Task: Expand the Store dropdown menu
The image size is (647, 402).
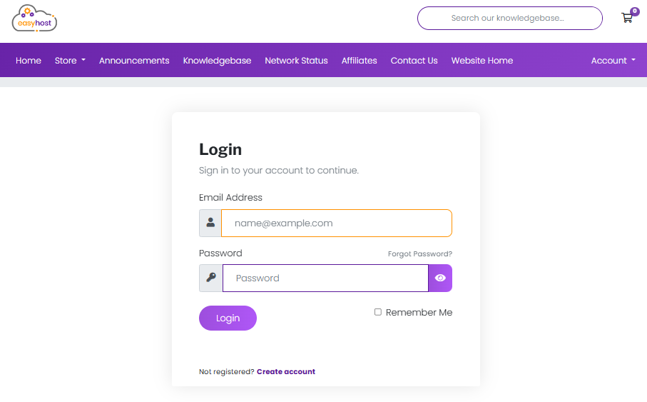Action: point(70,61)
